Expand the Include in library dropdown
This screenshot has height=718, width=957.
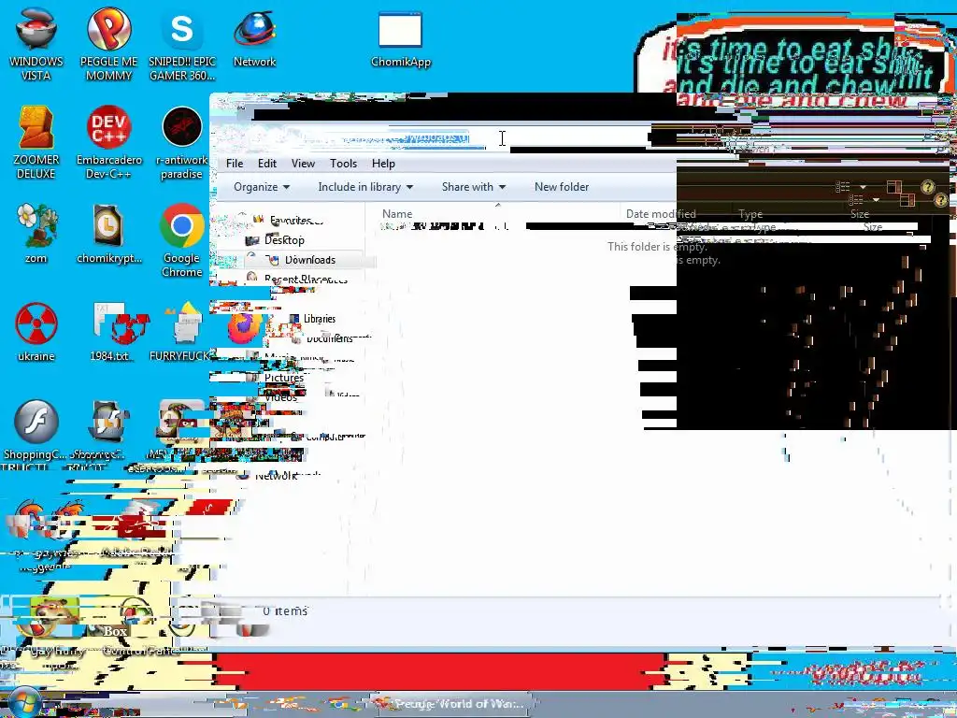point(365,187)
